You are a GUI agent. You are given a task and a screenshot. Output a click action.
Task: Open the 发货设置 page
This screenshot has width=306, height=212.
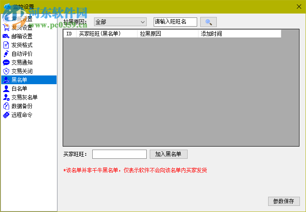29,27
